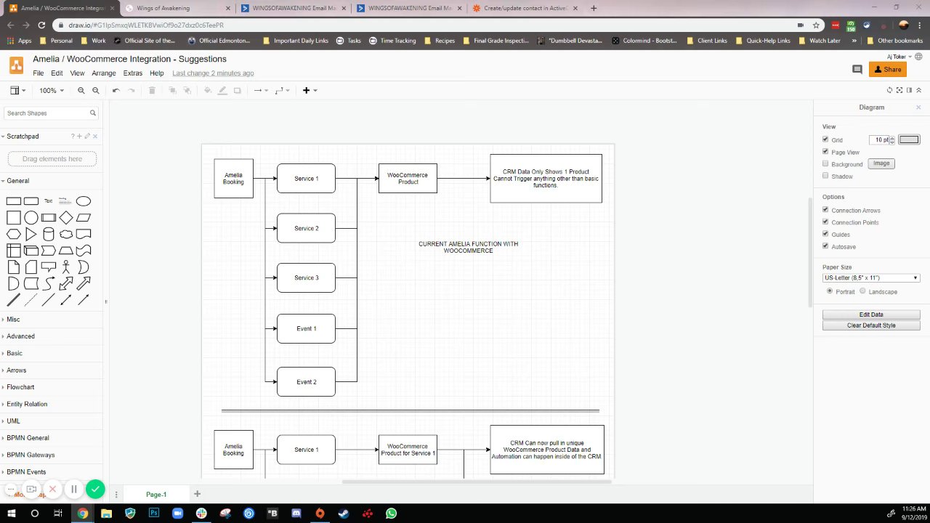Image resolution: width=930 pixels, height=523 pixels.
Task: Click the Clear Default Style button
Action: [x=871, y=325]
